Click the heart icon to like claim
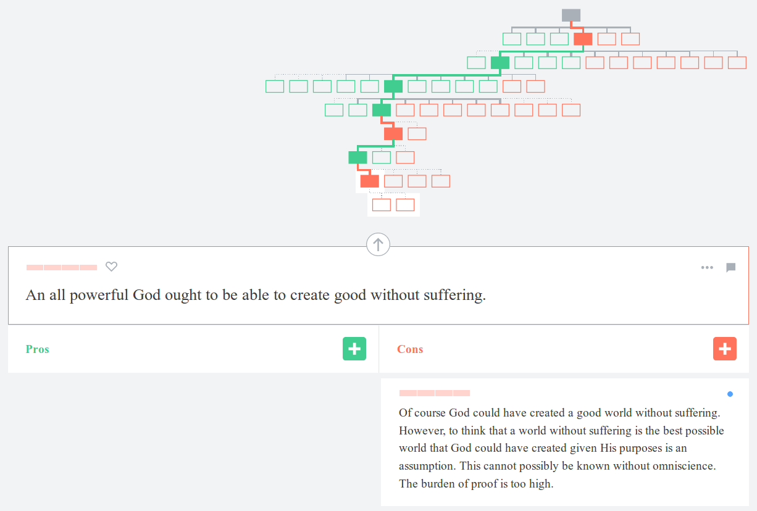This screenshot has width=757, height=511. tap(111, 267)
